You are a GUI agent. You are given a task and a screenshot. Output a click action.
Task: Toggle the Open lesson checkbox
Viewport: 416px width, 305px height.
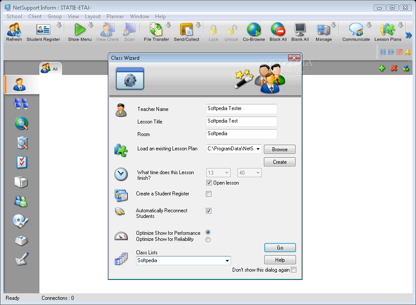coord(209,183)
